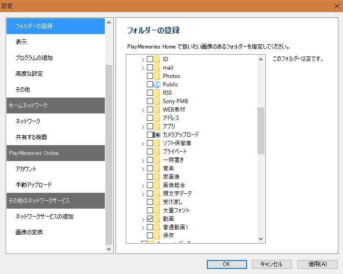Click the 画像総合 folder icon
Viewport: 343px width, 274px height.
point(157,185)
